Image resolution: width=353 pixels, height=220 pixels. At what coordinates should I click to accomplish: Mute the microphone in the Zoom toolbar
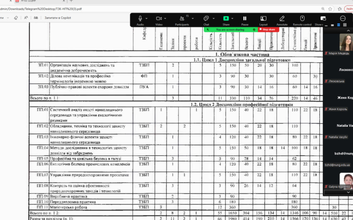pyautogui.click(x=140, y=18)
